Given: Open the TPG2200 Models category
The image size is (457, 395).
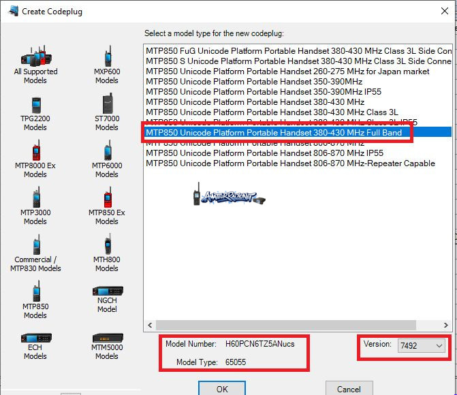Looking at the screenshot, I should (x=35, y=114).
